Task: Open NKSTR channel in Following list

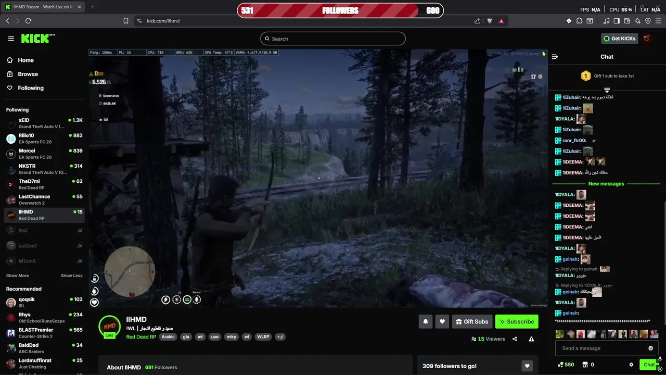Action: point(44,169)
